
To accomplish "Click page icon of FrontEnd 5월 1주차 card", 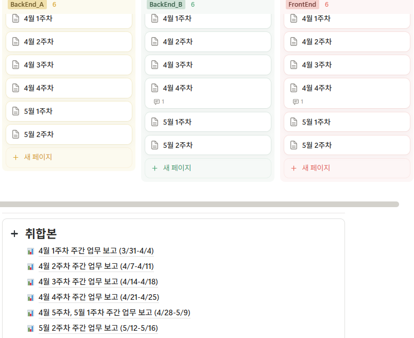I will coord(294,122).
